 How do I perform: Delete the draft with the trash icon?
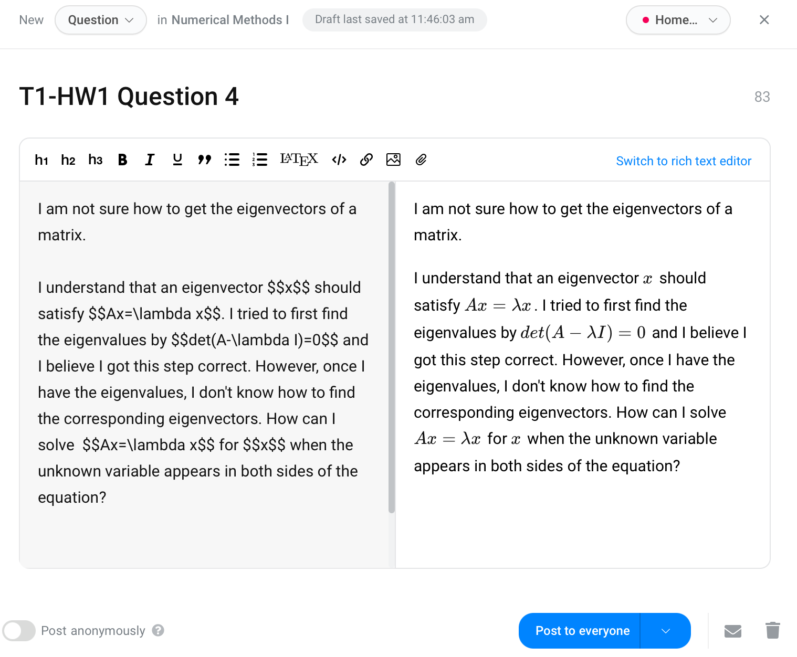(772, 631)
